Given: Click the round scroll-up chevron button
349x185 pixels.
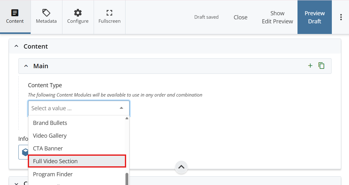Looking at the screenshot, I should coord(181,167).
